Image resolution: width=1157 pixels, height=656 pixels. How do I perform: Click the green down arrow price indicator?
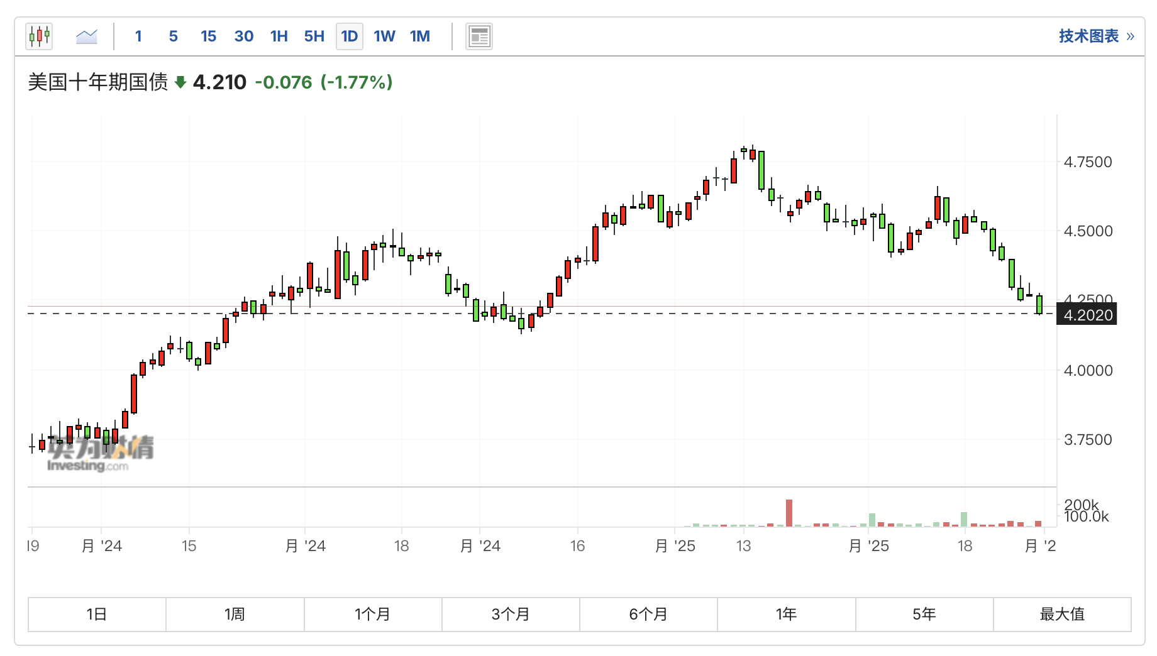[x=180, y=82]
